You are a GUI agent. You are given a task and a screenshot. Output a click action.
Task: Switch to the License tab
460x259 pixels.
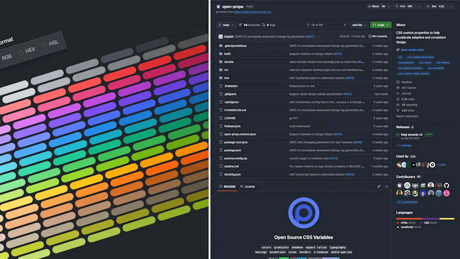click(x=247, y=187)
